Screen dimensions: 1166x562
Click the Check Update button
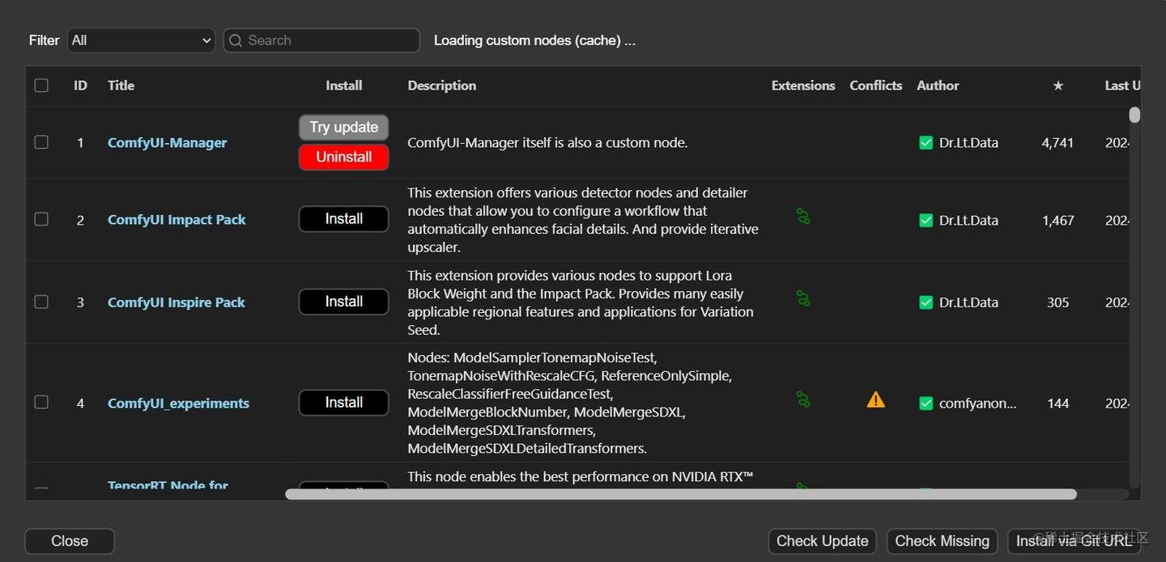click(822, 541)
